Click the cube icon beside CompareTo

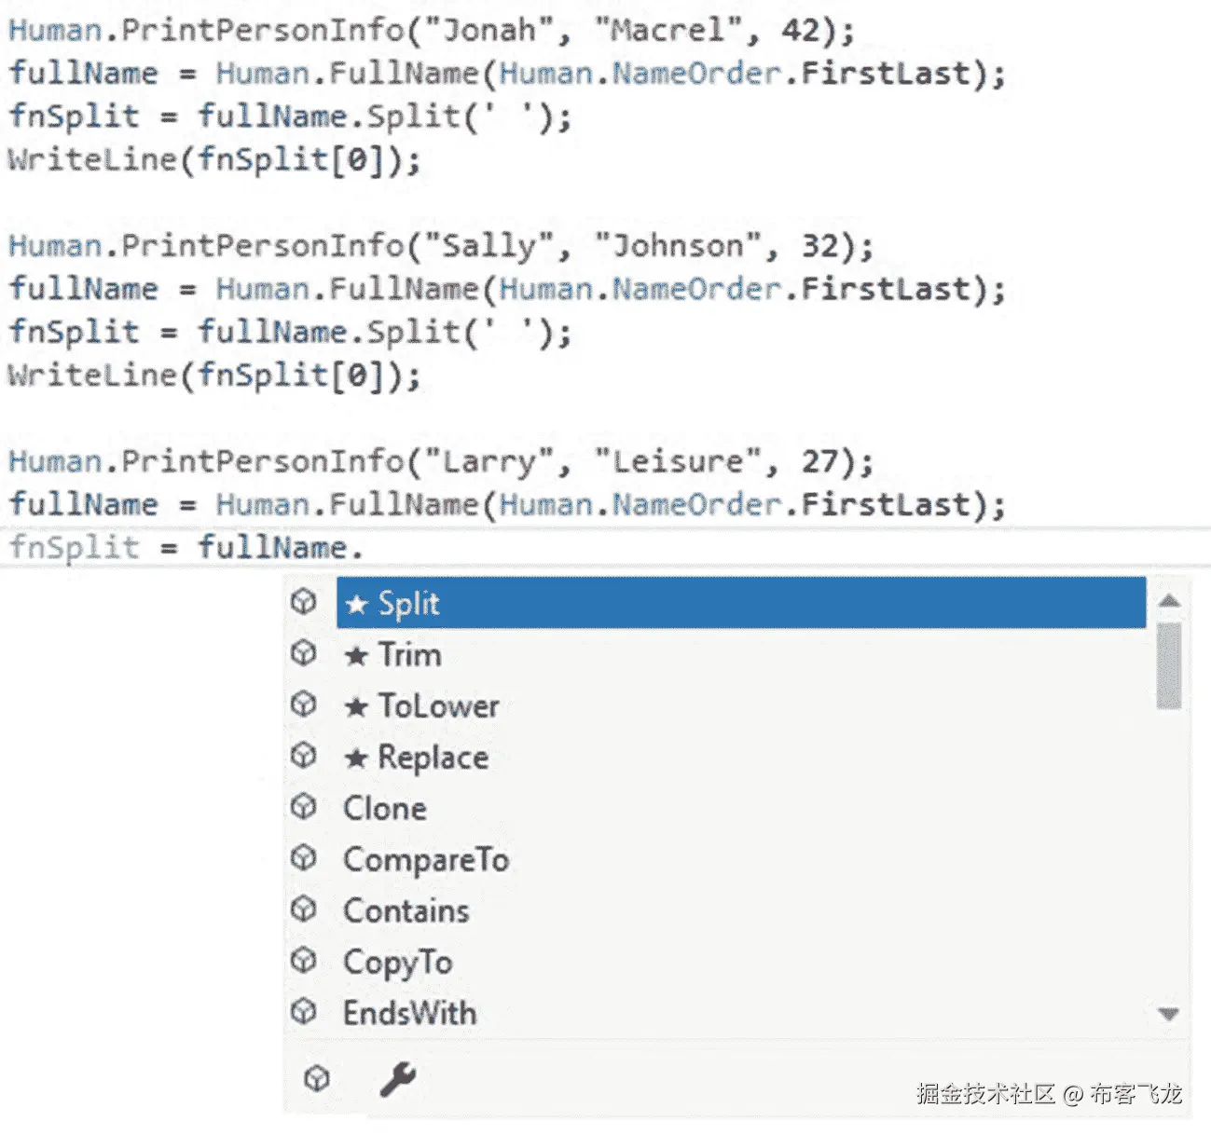point(303,858)
